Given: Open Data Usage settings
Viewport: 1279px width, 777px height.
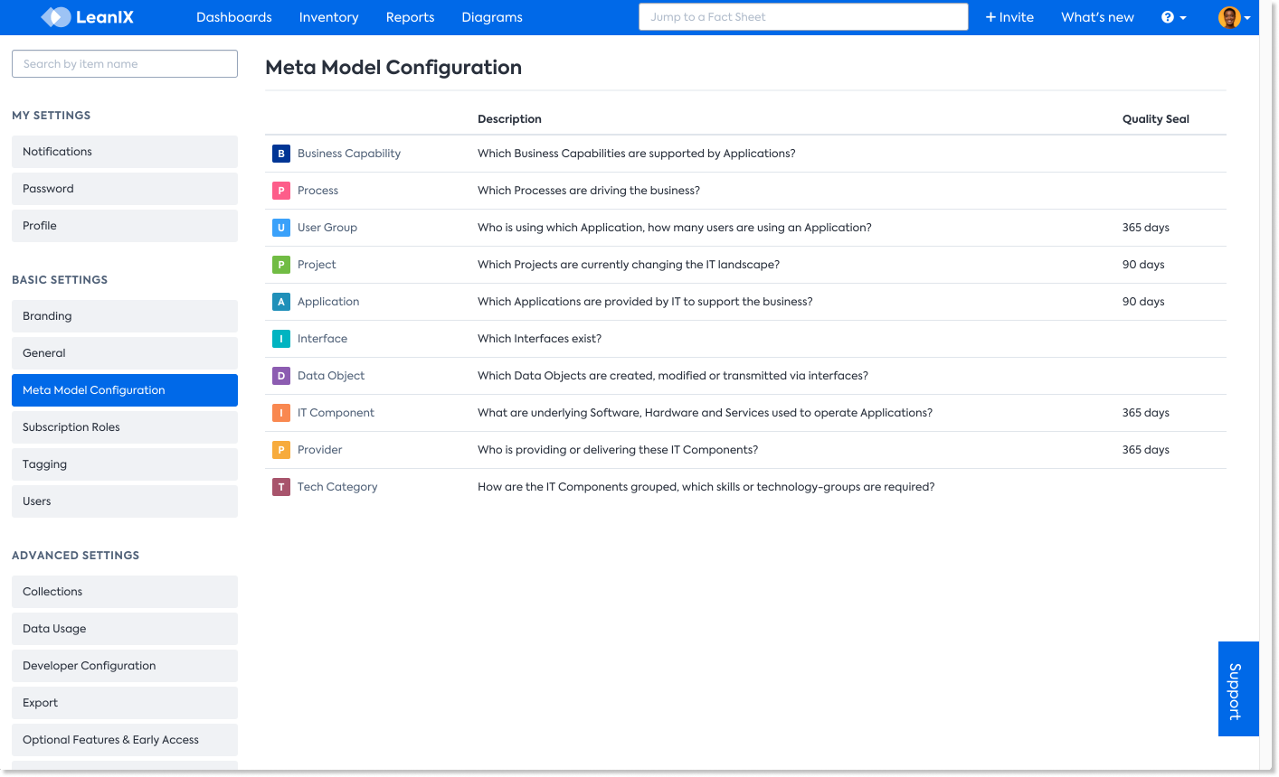Looking at the screenshot, I should 125,629.
